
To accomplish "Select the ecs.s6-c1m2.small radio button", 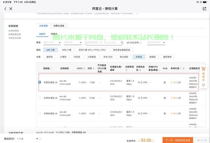I will [x=40, y=98].
